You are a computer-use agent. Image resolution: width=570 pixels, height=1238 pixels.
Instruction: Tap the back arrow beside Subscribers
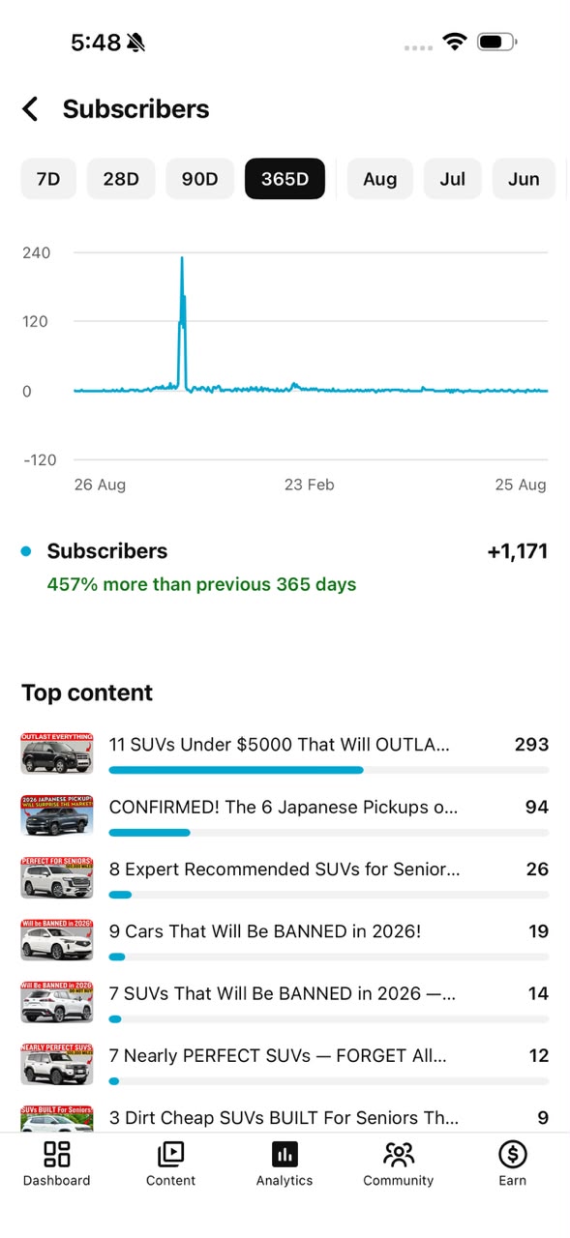[x=30, y=109]
